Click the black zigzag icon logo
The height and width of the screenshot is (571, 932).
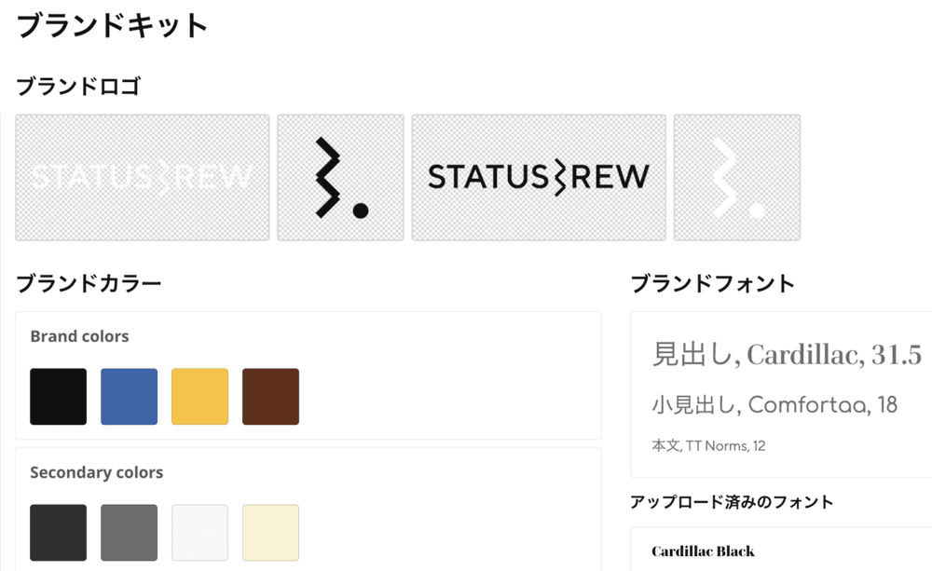point(340,177)
